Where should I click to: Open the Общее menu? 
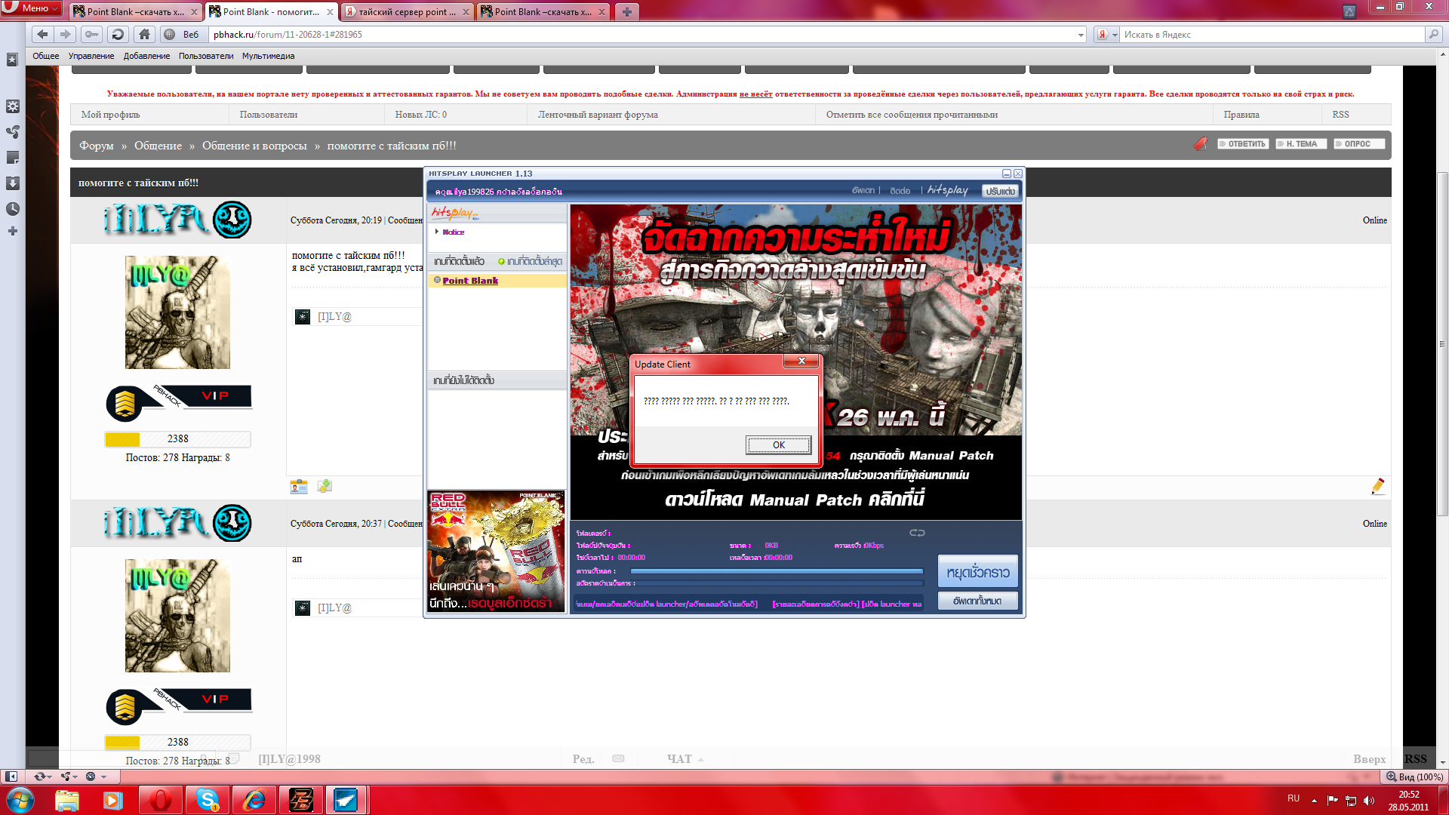[45, 56]
